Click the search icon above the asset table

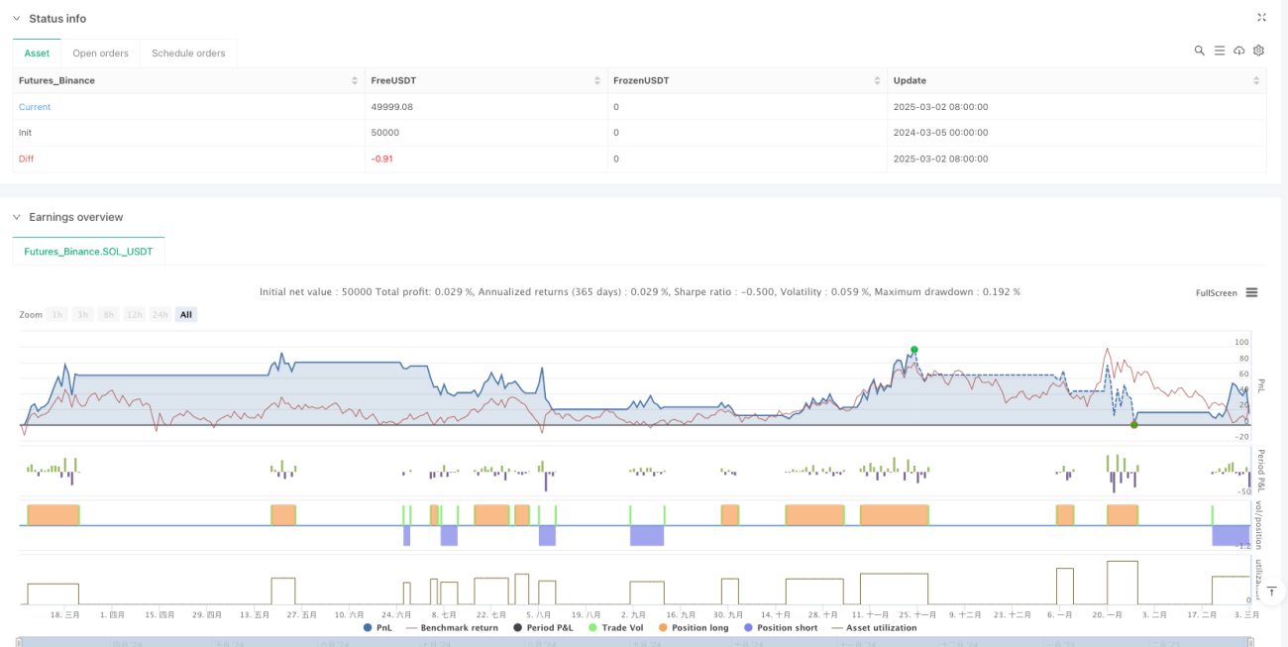pos(1199,51)
